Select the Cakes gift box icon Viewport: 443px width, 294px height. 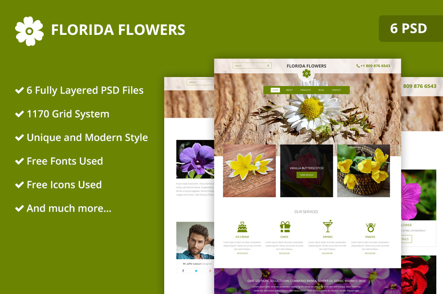coord(285,227)
